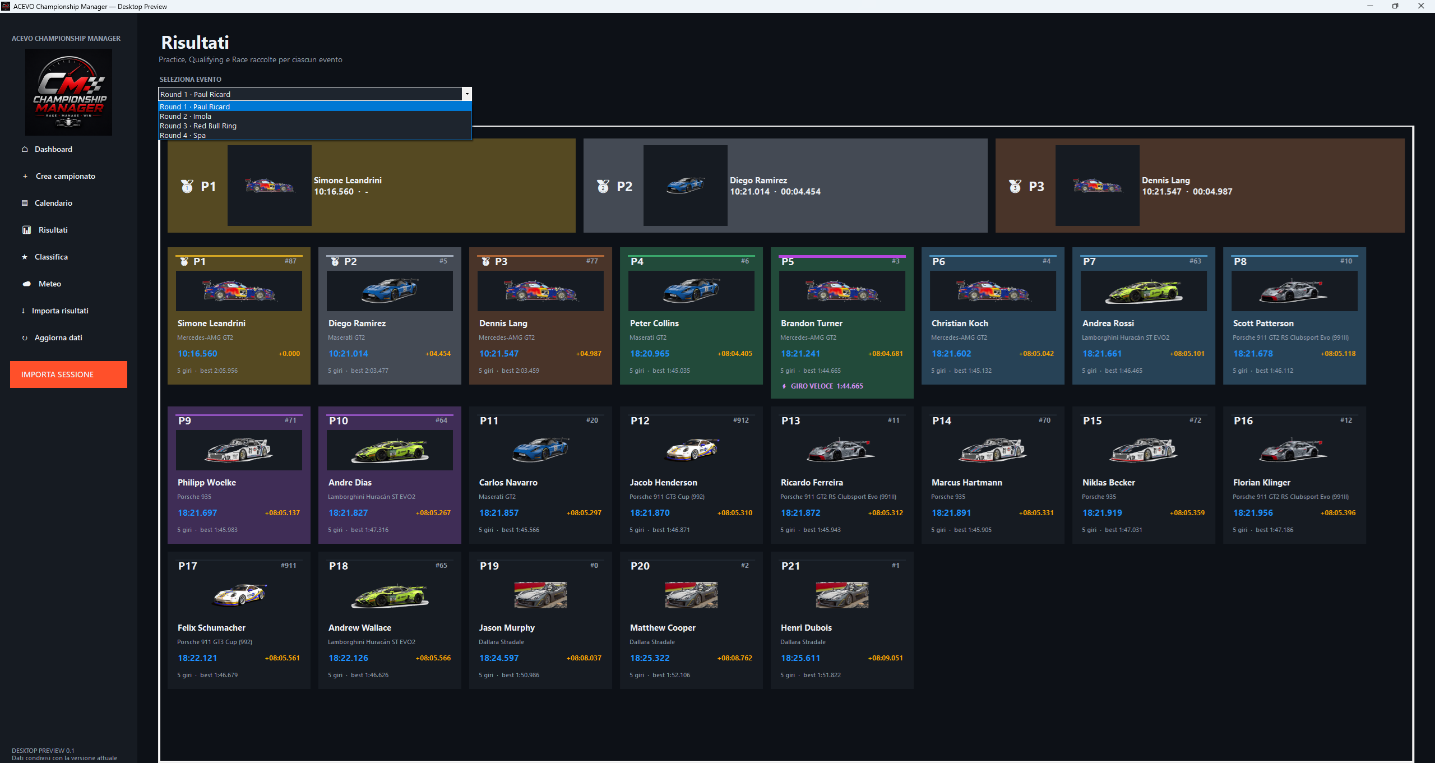Click the Dashboard home icon
Screen dimensions: 1435x763
tap(25, 149)
